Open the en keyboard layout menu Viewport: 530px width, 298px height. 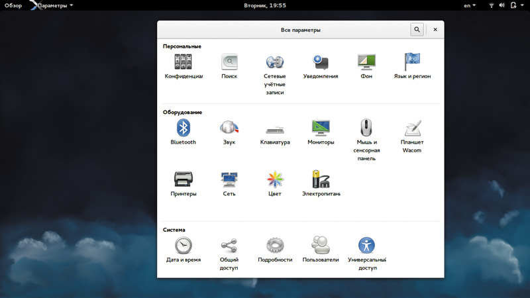[x=470, y=5]
